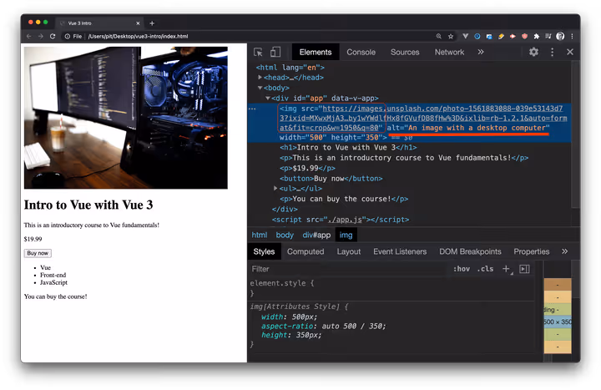601x390 pixels.
Task: Select the html lang en node
Action: (x=290, y=68)
